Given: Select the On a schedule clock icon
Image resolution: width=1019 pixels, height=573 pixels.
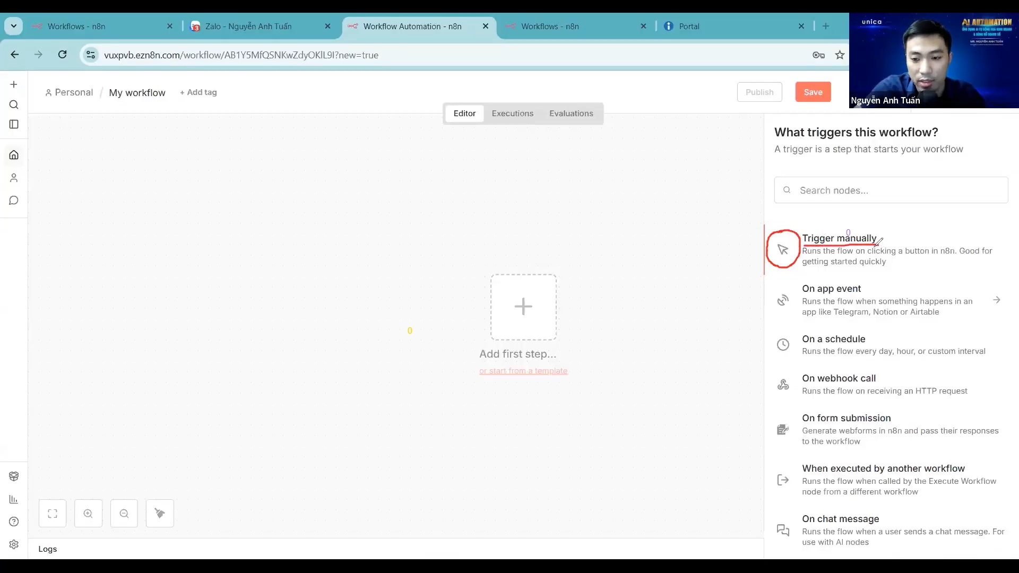Looking at the screenshot, I should (x=783, y=345).
